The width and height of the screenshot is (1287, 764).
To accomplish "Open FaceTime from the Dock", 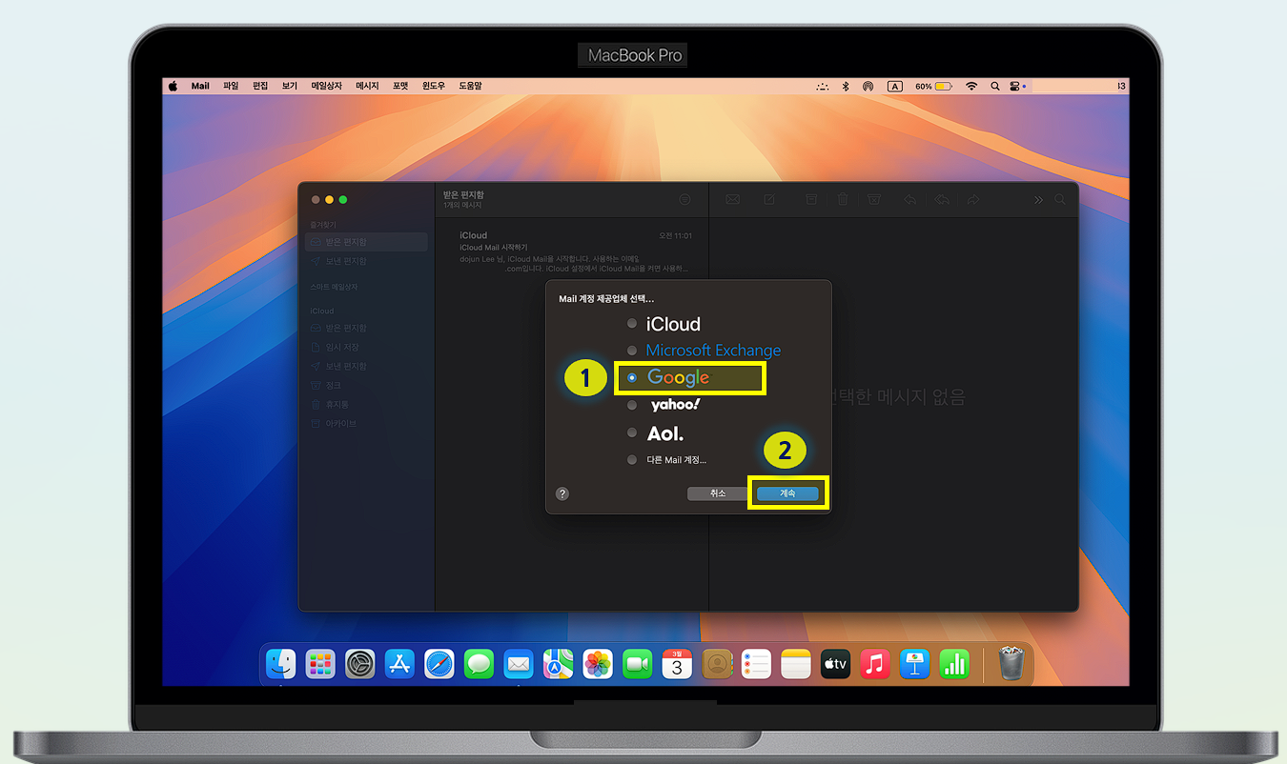I will (x=637, y=663).
